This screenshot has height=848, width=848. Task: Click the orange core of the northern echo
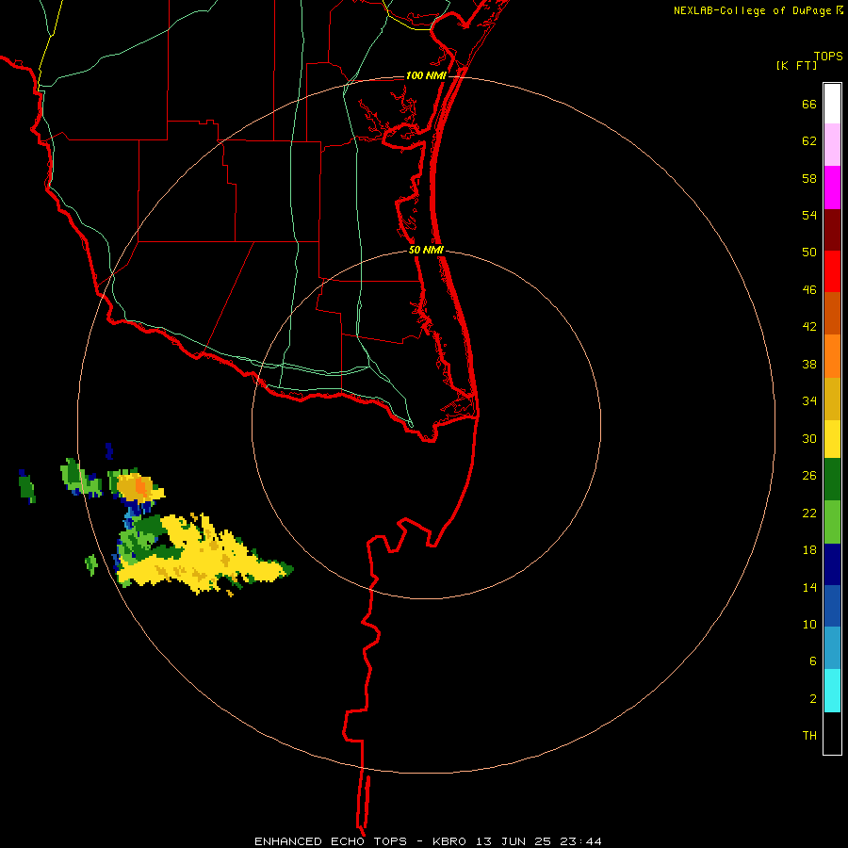(140, 486)
